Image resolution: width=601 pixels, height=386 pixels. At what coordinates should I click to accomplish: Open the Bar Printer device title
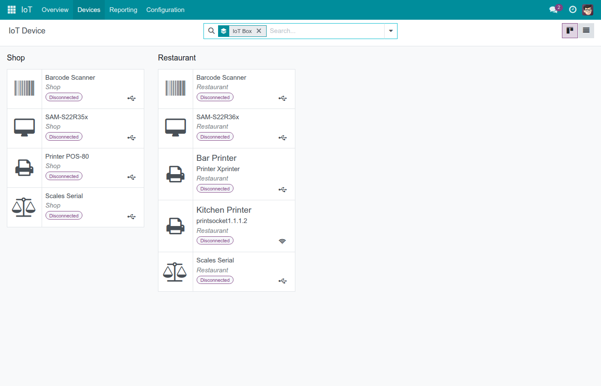click(x=216, y=158)
